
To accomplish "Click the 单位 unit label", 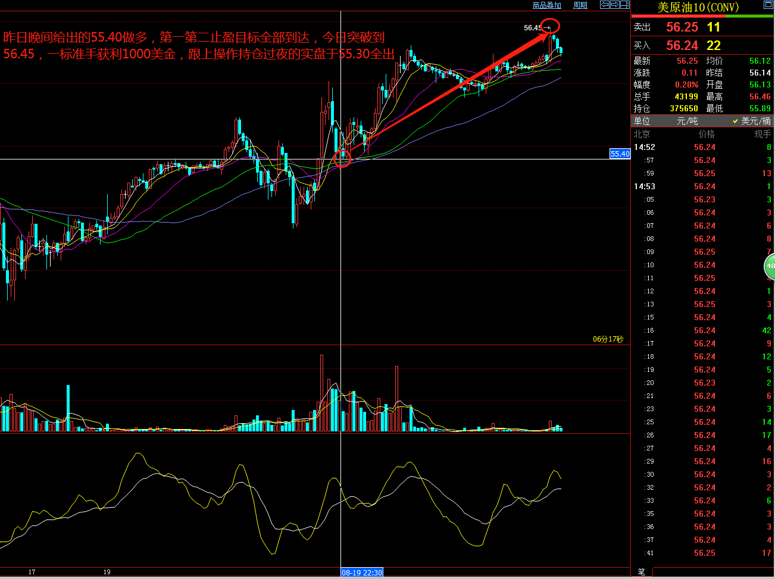I will 642,121.
